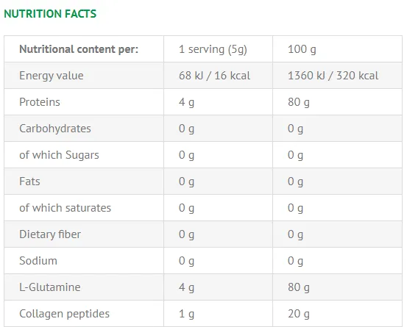Click the Proteins 80 g value
The image size is (407, 327).
(x=299, y=102)
